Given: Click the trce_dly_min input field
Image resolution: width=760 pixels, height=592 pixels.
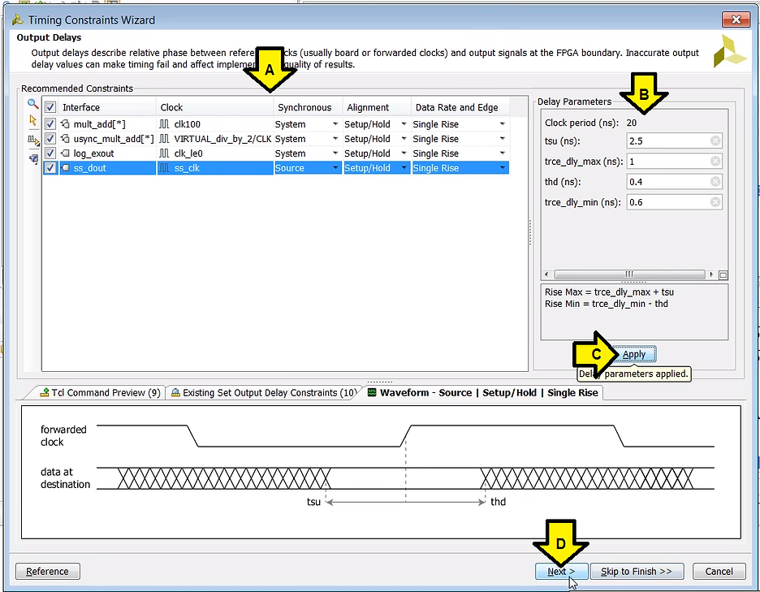Looking at the screenshot, I should [x=666, y=202].
